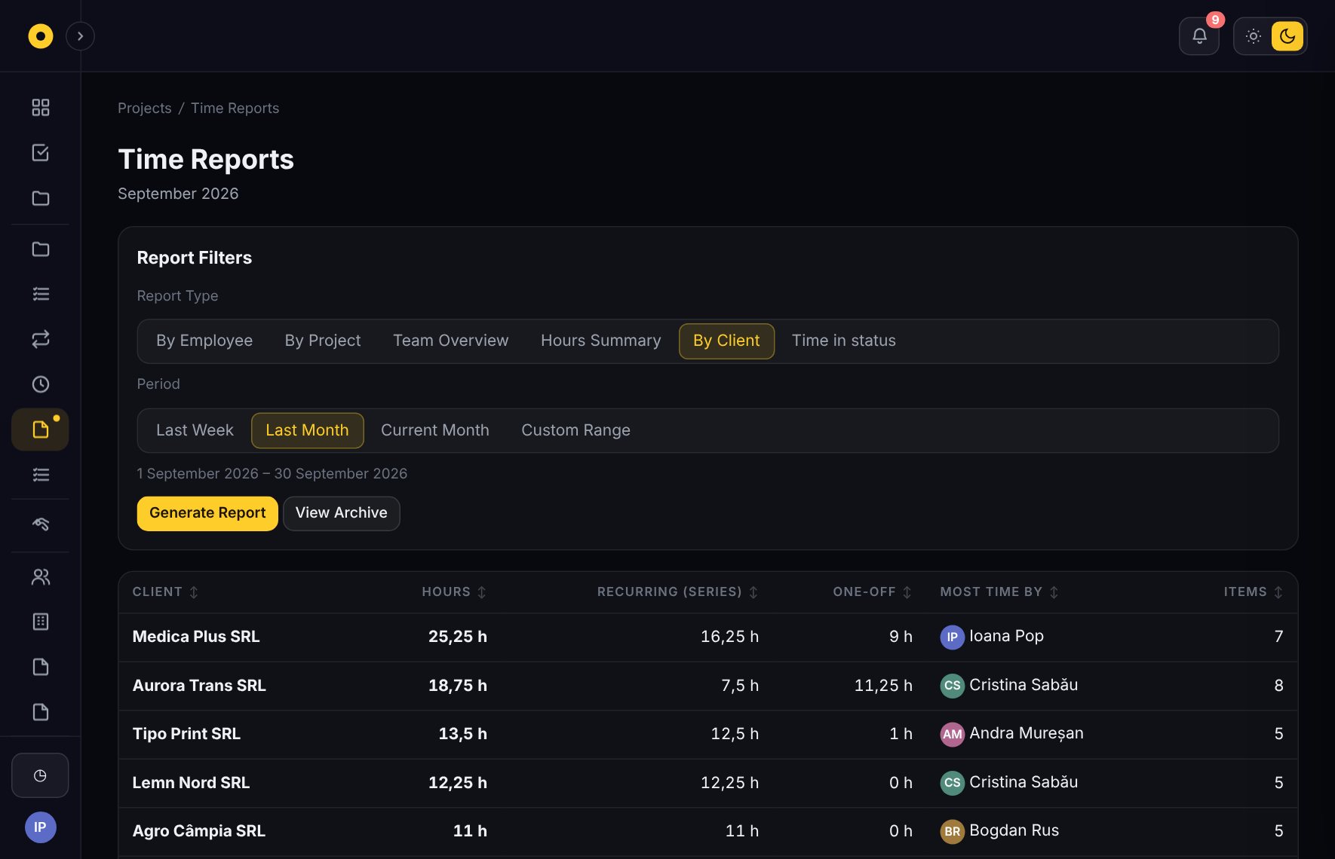Open the Medica Plus SRL row
The height and width of the screenshot is (859, 1335).
pos(707,637)
